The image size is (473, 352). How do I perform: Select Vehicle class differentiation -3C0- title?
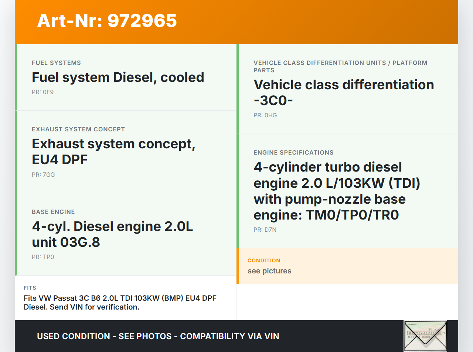coord(343,93)
